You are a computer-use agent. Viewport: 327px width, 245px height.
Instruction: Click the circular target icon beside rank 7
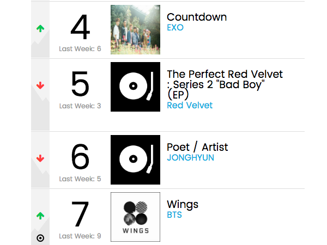pyautogui.click(x=40, y=237)
